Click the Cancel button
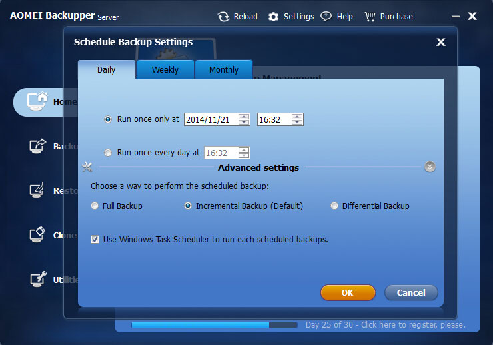Image resolution: width=493 pixels, height=345 pixels. (x=411, y=292)
